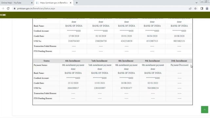Close the pmkisan.gov.in tab

click(x=71, y=3)
